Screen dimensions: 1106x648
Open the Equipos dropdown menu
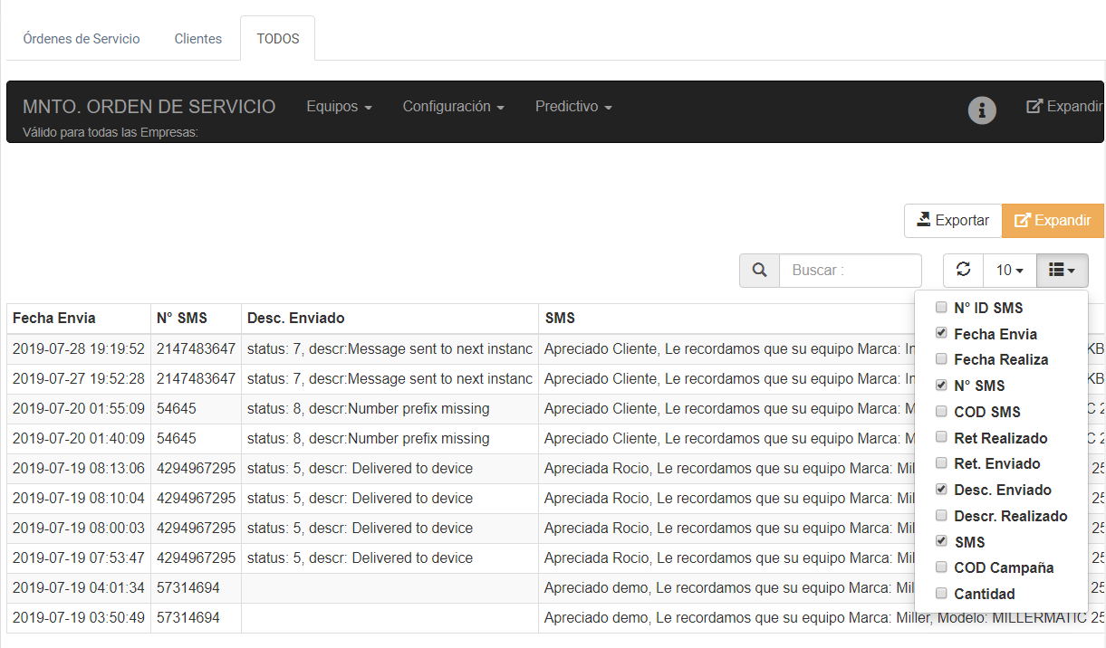click(x=339, y=107)
